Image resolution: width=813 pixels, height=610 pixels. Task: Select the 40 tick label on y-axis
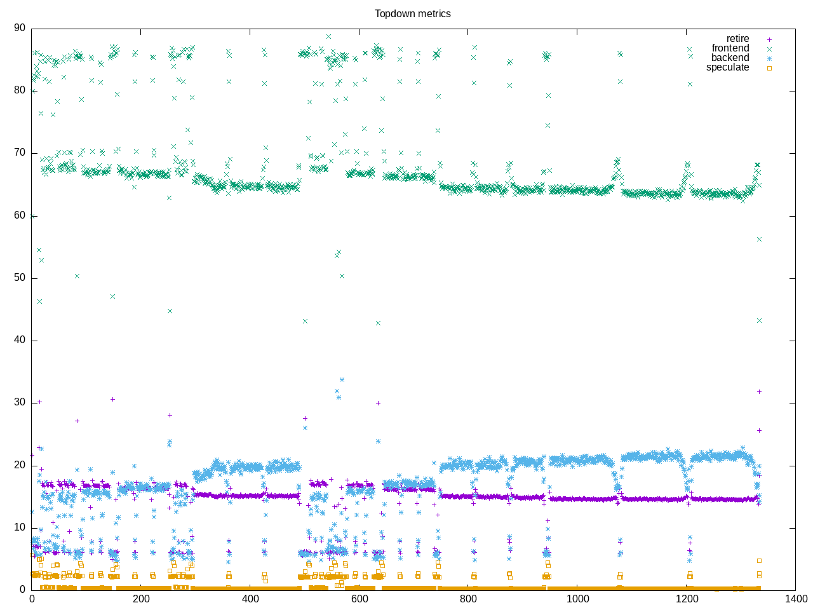tap(20, 340)
